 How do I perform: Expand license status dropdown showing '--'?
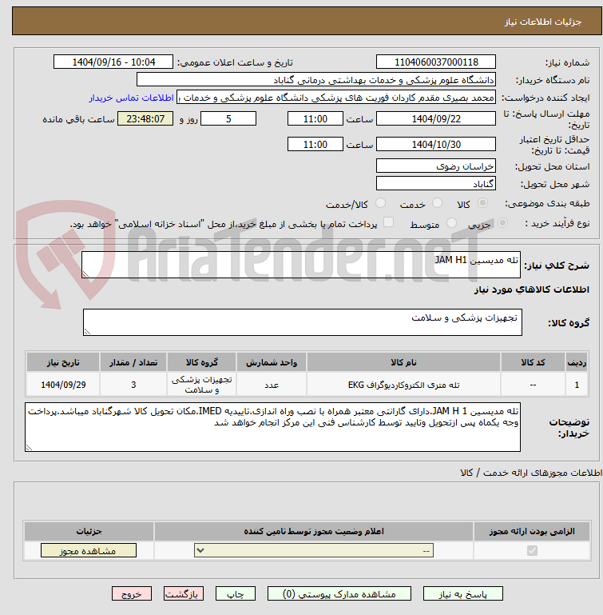(314, 550)
